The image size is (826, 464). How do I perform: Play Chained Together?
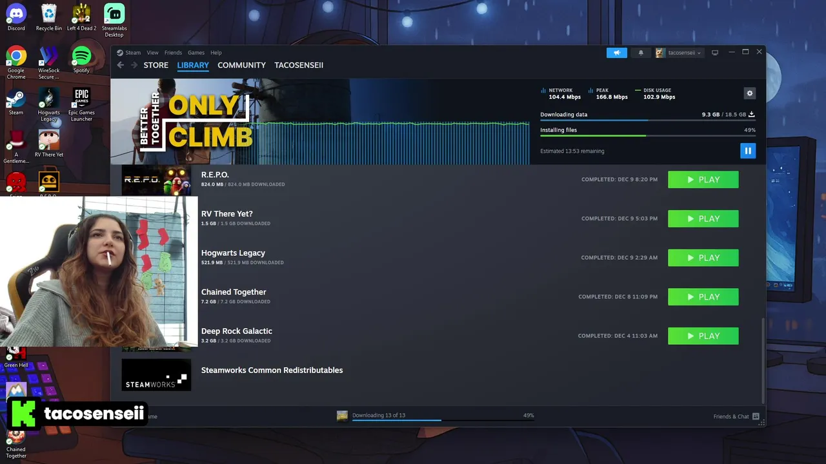tap(703, 297)
